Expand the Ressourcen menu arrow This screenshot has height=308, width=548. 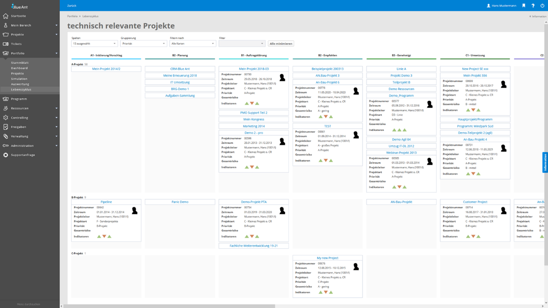pyautogui.click(x=56, y=108)
